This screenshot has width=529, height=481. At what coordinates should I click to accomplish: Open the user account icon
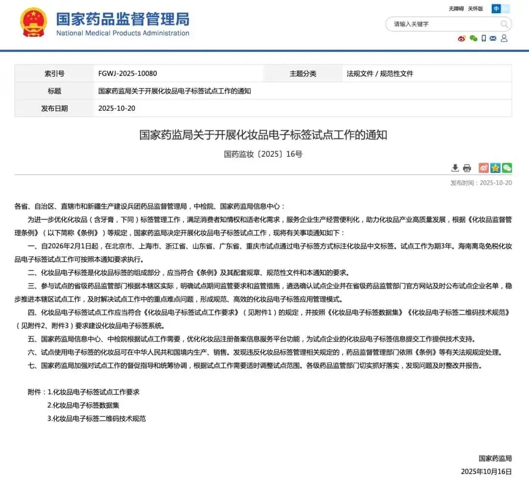pyautogui.click(x=504, y=38)
